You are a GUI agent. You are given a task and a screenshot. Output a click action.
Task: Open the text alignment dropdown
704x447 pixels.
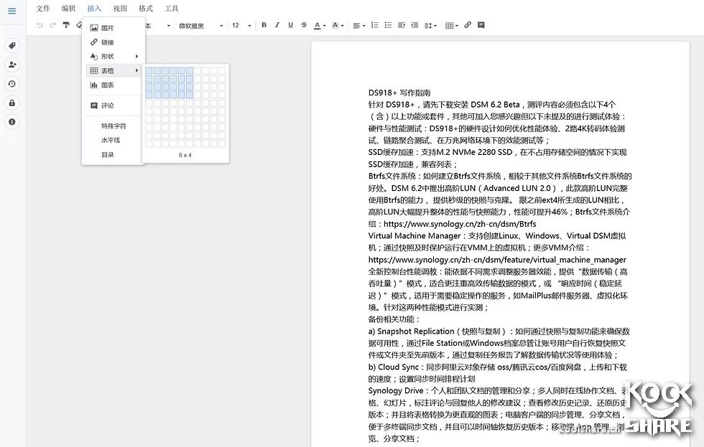pyautogui.click(x=358, y=26)
